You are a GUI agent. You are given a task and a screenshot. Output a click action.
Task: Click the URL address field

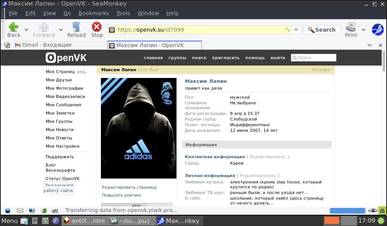click(x=200, y=30)
